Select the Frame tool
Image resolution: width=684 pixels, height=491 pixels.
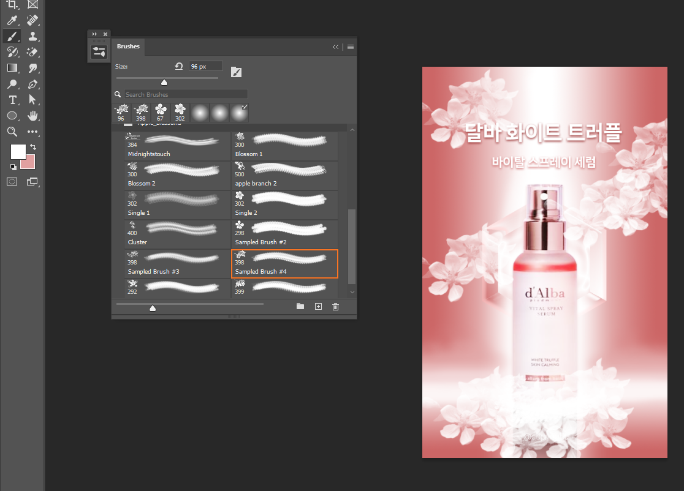[x=32, y=4]
